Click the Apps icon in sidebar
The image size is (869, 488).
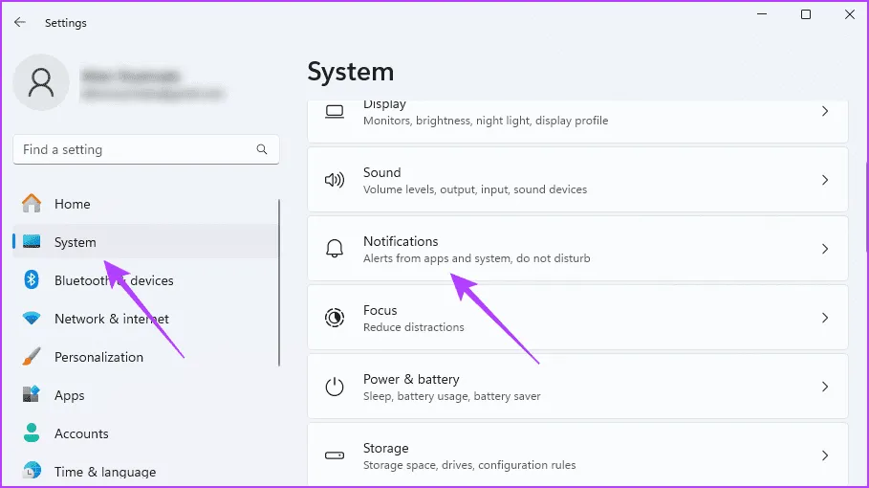(x=32, y=395)
